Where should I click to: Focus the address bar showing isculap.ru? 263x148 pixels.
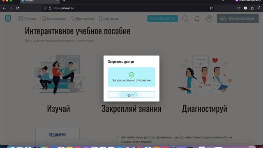point(128,8)
